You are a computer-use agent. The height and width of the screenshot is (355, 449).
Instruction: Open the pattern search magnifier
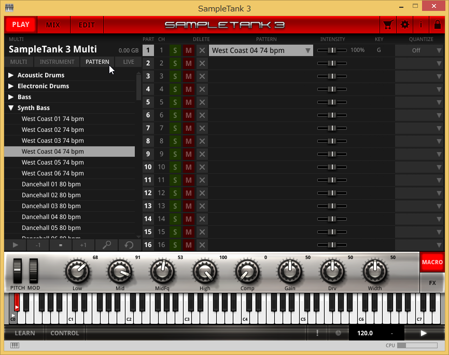106,245
